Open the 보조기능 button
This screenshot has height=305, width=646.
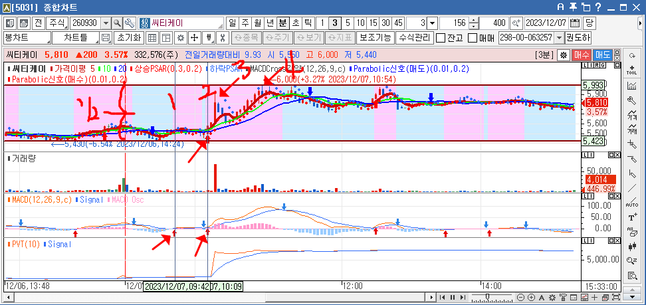376,38
